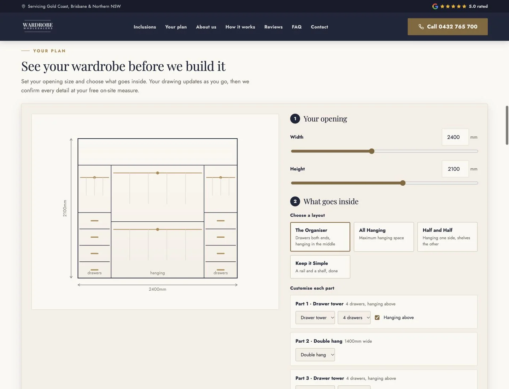Click the 2400mm width label under drawing
The height and width of the screenshot is (389, 509).
[x=158, y=289]
